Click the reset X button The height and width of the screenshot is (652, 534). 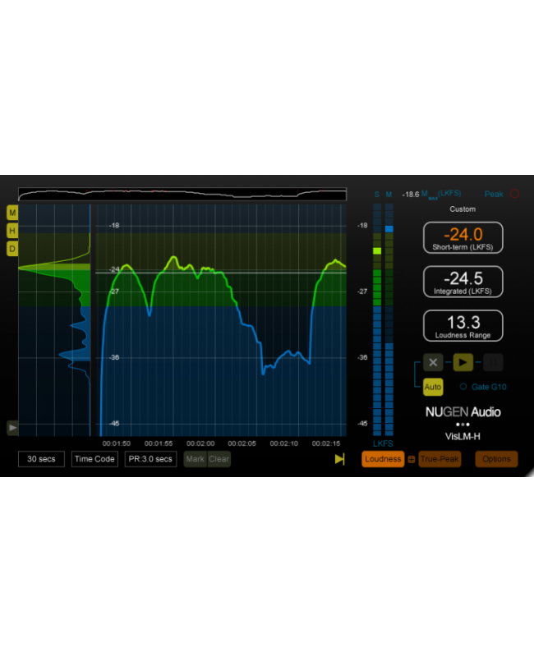point(433,362)
